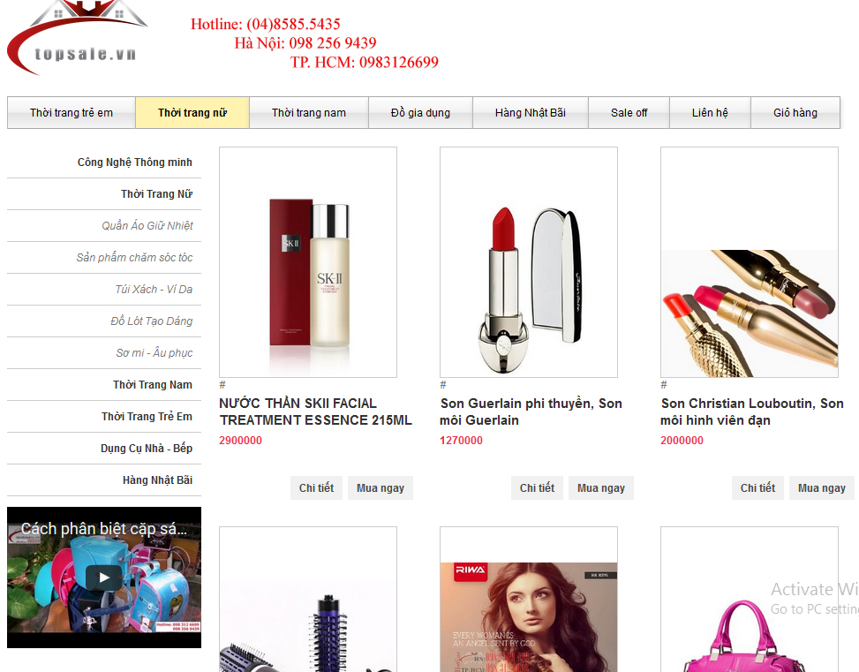The image size is (859, 672).
Task: Select the Thời trang nam menu tab
Action: (309, 113)
